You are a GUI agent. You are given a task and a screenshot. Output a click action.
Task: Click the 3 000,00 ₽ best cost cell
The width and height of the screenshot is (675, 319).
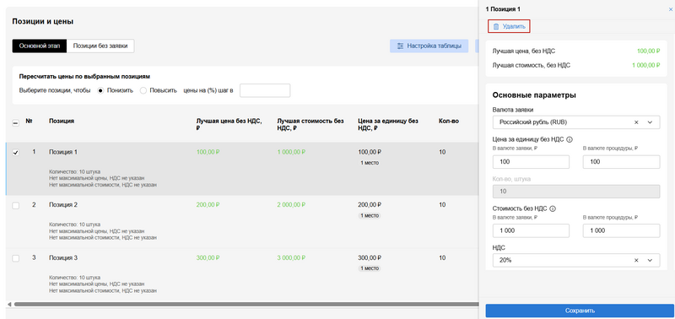[291, 258]
